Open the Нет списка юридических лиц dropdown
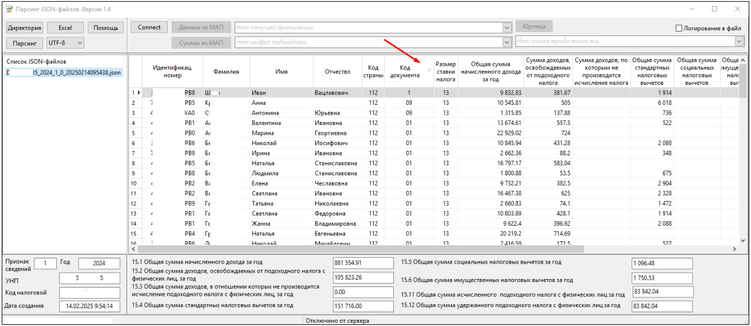The image size is (751, 326). (x=739, y=41)
